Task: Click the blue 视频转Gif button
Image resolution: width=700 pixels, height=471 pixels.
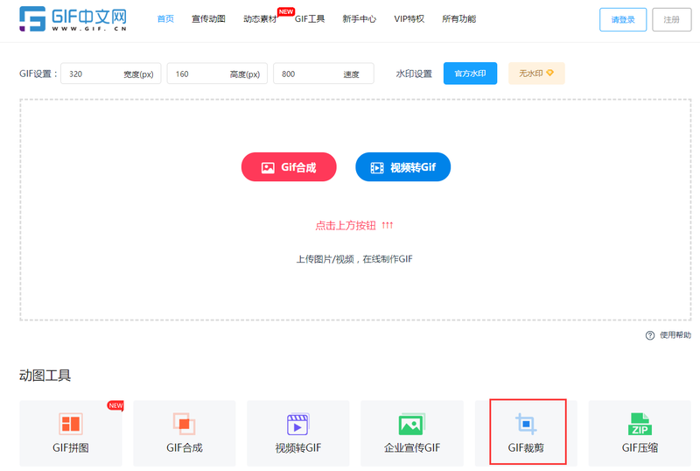Action: point(402,167)
